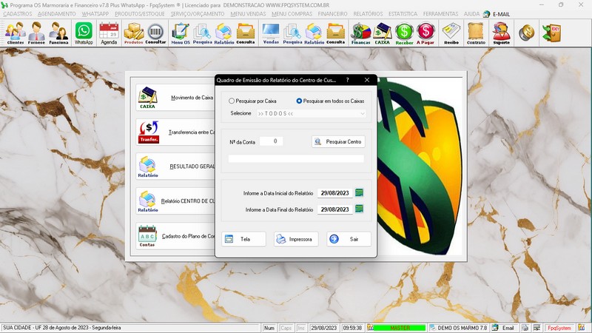Open the Suporte toolbar icon
The height and width of the screenshot is (333, 592).
[x=501, y=33]
